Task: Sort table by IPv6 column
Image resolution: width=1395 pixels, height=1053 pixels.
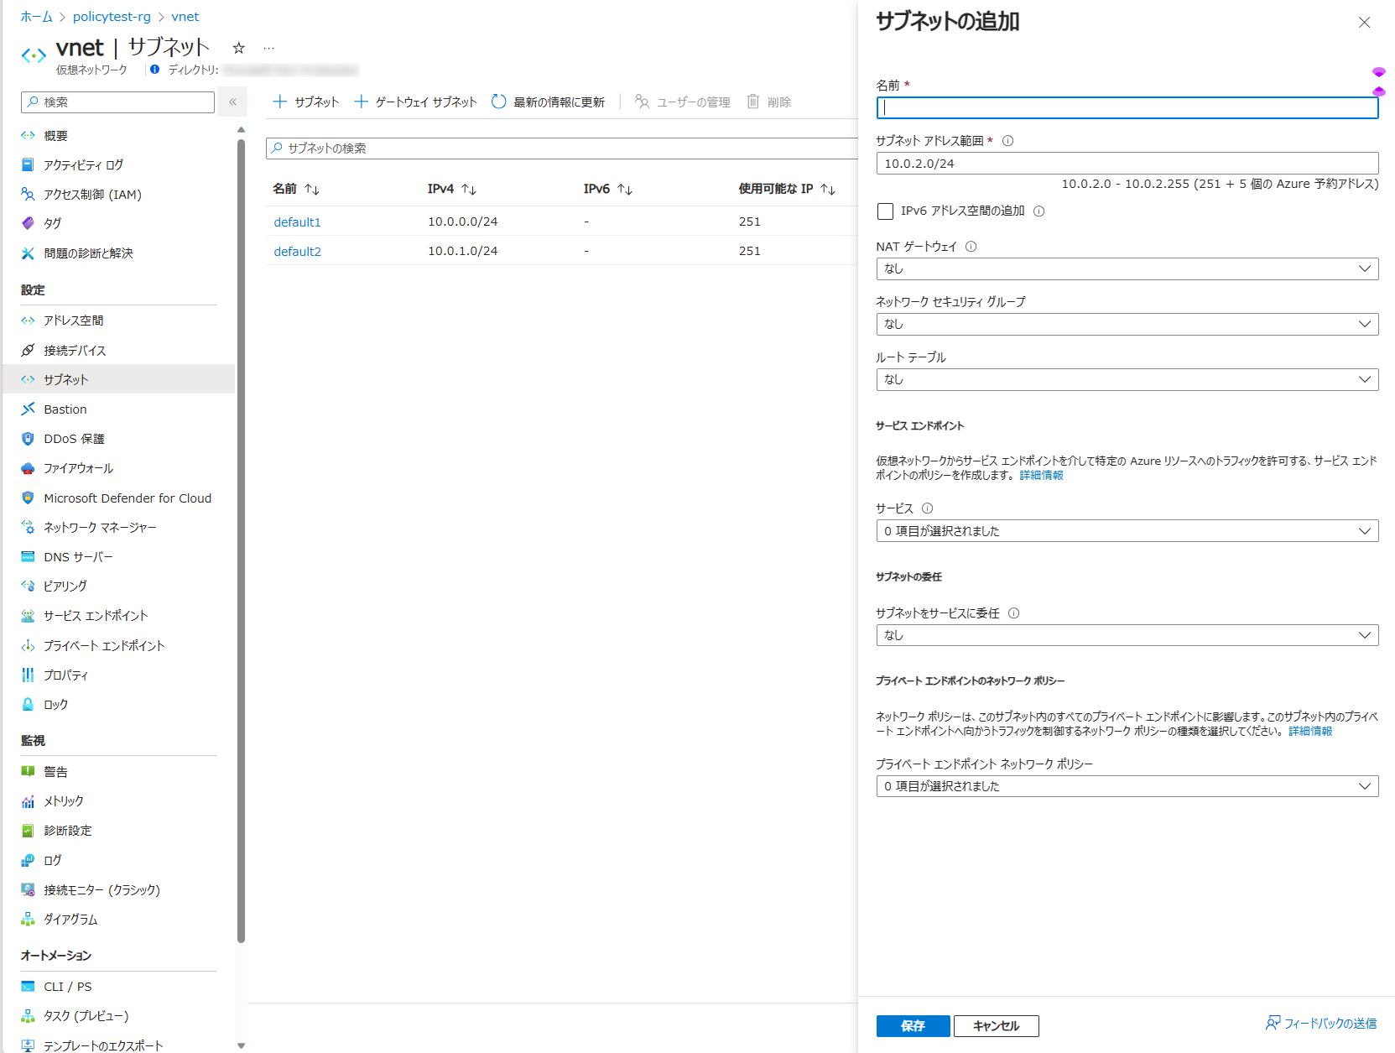Action: [608, 189]
